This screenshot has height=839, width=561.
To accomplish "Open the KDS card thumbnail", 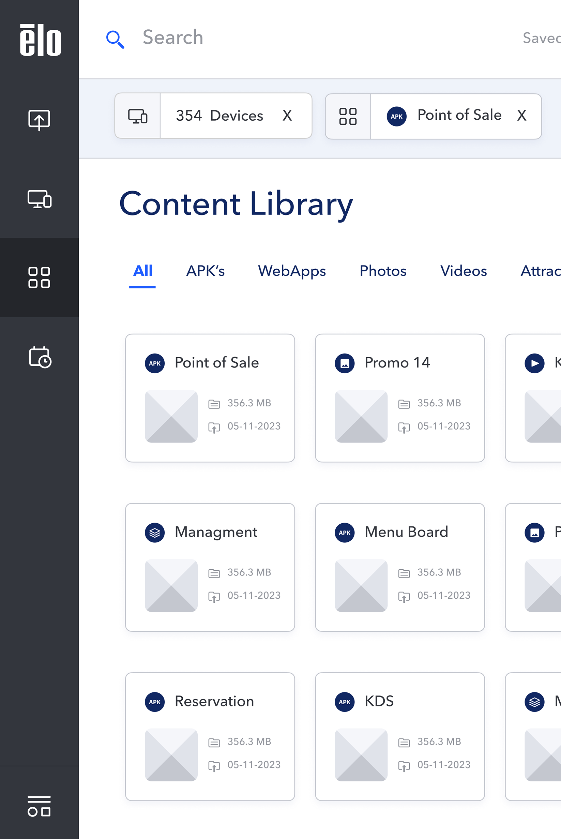I will coord(361,754).
